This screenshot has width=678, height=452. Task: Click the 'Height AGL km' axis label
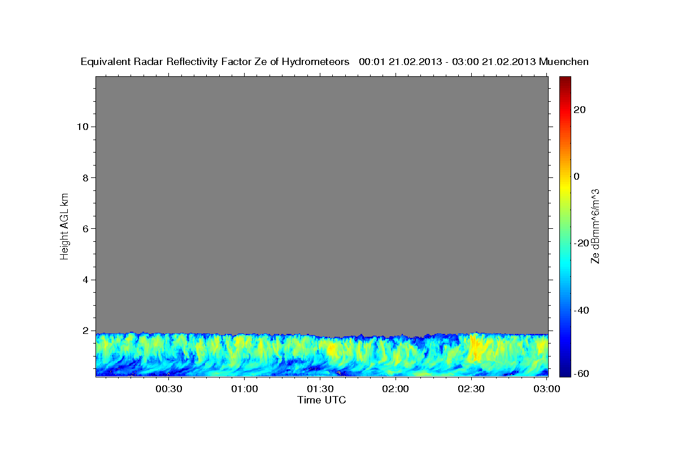click(x=64, y=225)
